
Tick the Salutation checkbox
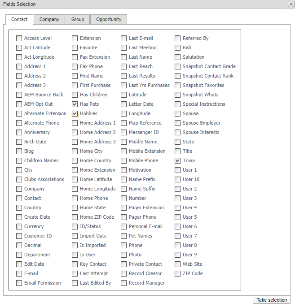coord(177,57)
